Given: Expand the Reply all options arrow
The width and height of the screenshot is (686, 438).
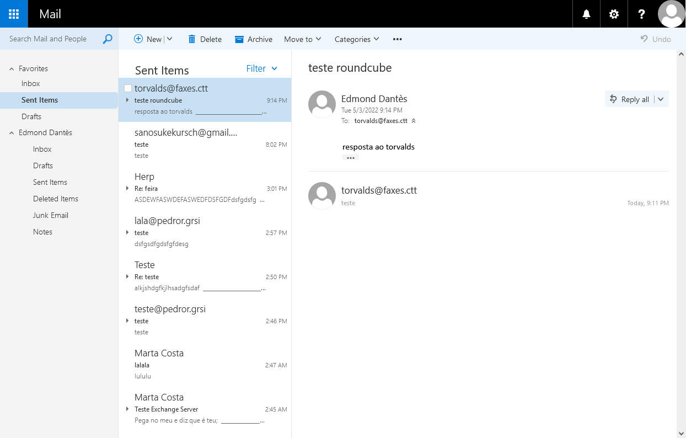Looking at the screenshot, I should pyautogui.click(x=661, y=99).
